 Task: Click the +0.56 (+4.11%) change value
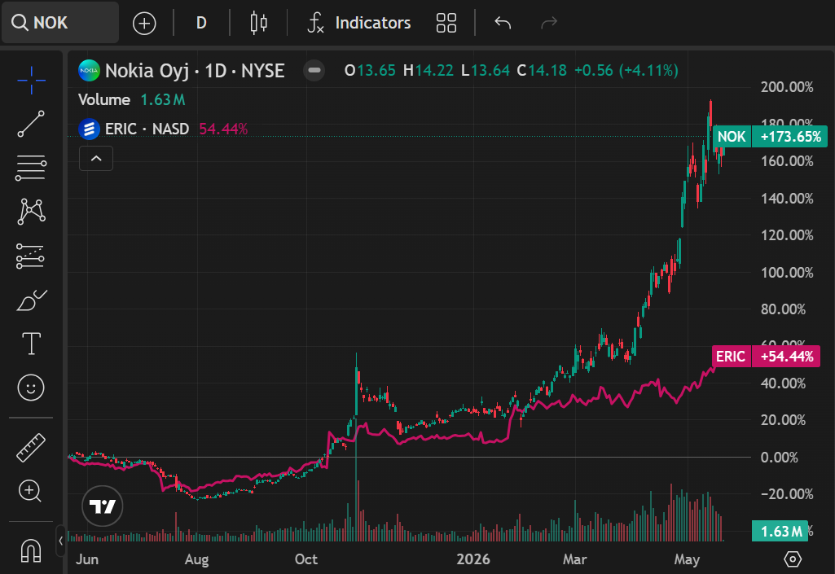pyautogui.click(x=626, y=71)
